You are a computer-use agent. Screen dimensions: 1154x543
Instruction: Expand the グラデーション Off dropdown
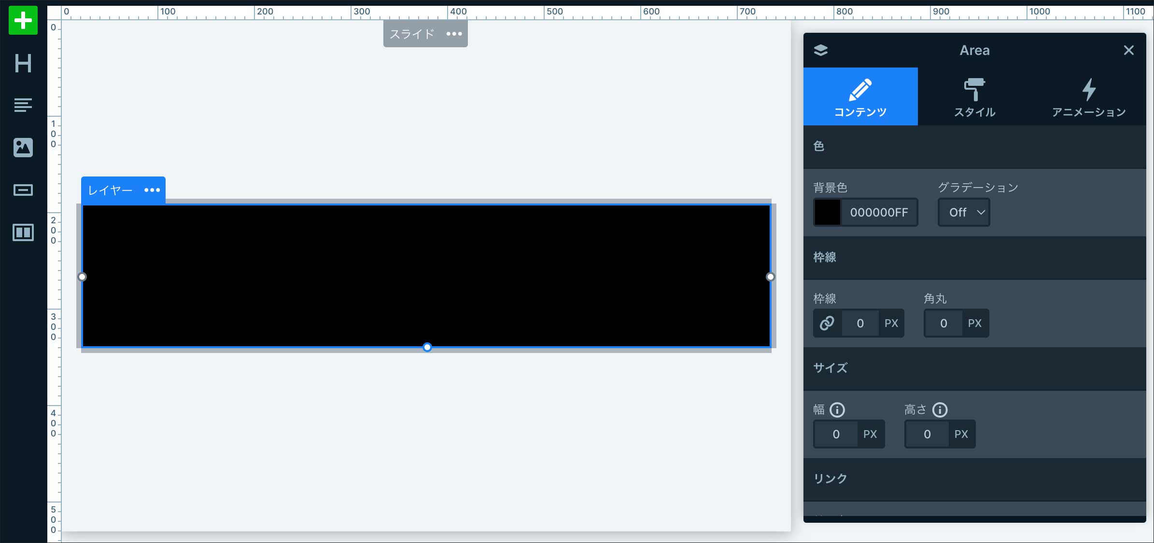tap(964, 212)
